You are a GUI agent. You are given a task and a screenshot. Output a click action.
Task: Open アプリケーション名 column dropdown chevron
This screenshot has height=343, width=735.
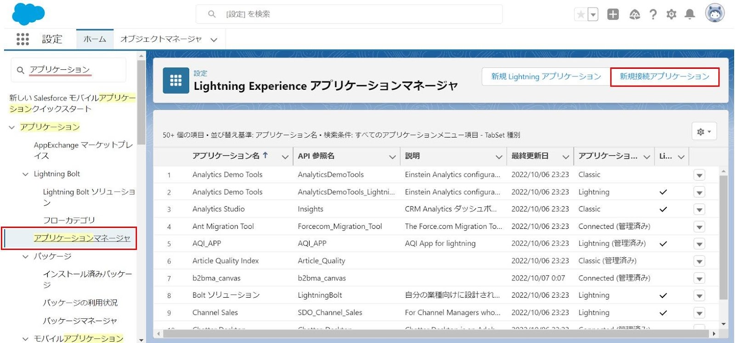tap(285, 157)
